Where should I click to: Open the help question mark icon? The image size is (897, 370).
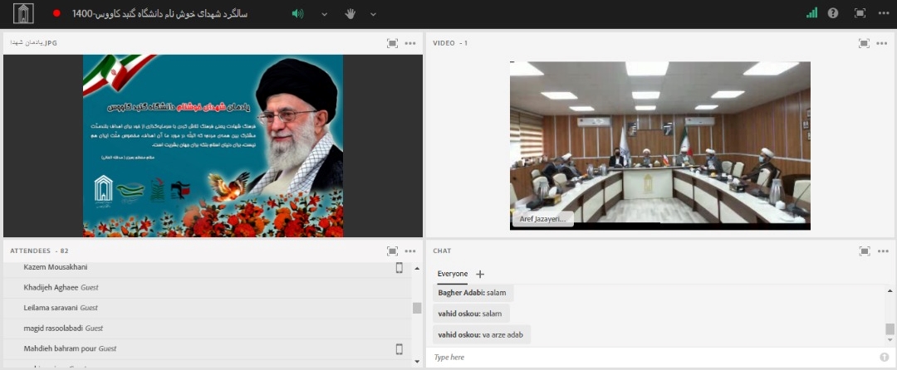(833, 13)
